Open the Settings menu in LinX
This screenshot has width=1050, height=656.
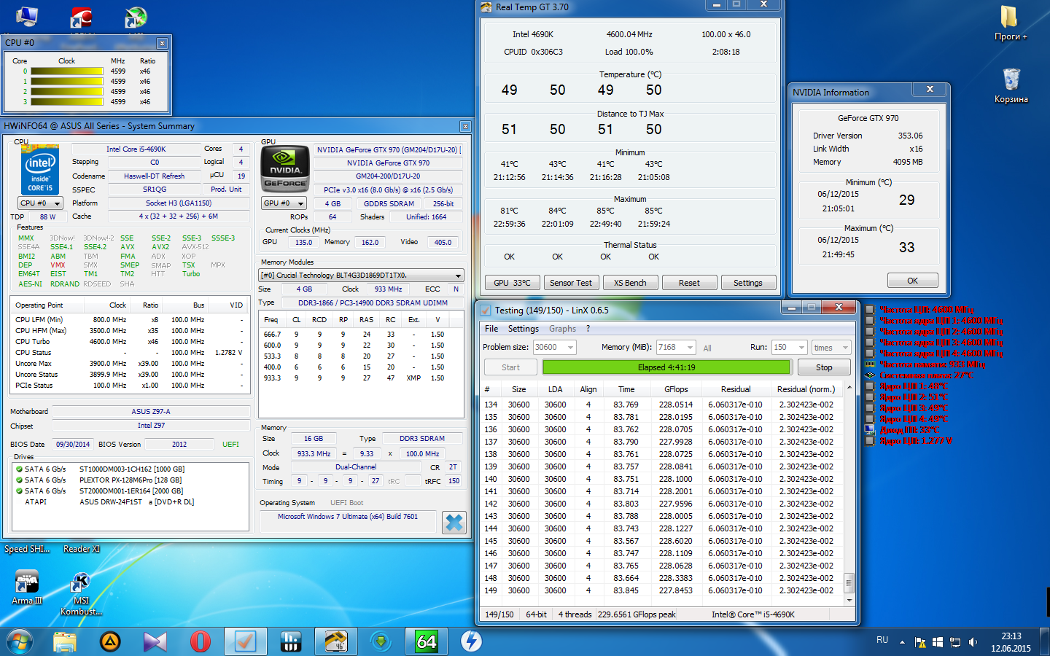click(523, 329)
